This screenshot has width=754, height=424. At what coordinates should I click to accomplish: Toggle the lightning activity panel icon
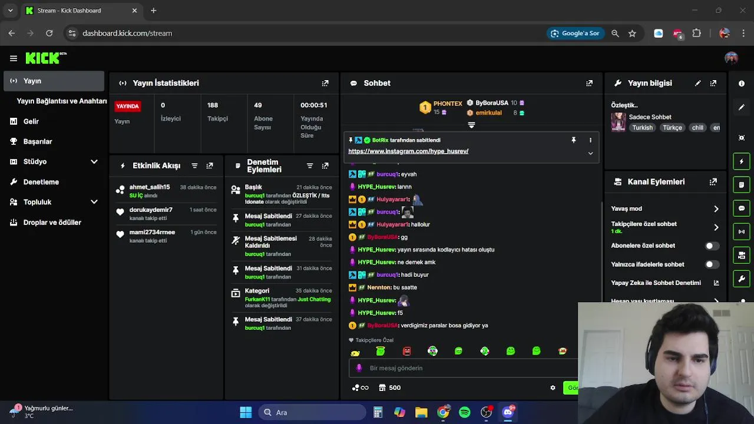742,161
